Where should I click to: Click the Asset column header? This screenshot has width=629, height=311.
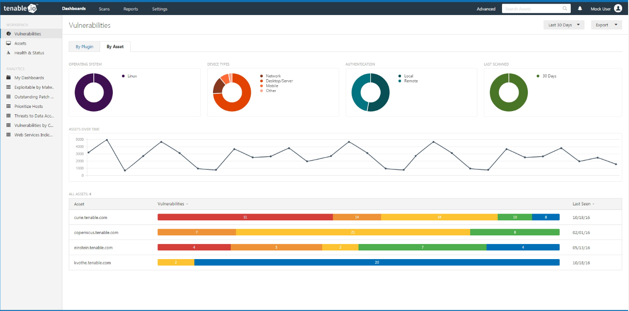coord(79,204)
